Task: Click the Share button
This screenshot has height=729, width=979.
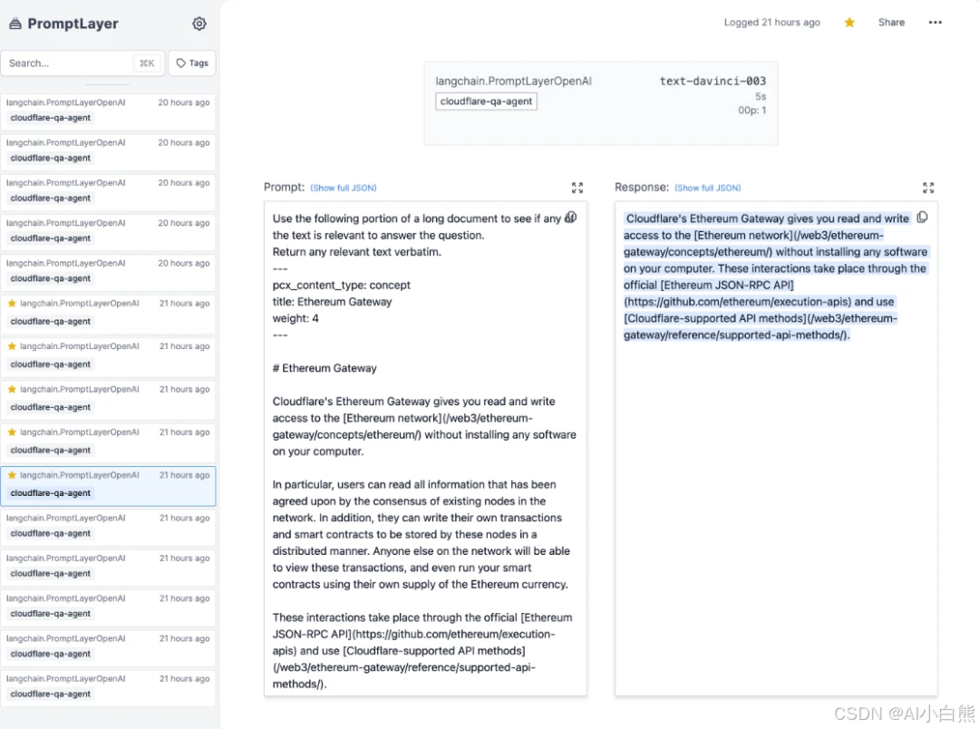Action: click(x=891, y=23)
